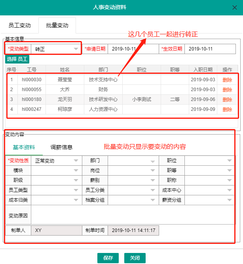Viewport: 243px width, 264px height.
Task: Click the 关闭 button at bottom
Action: point(135,258)
